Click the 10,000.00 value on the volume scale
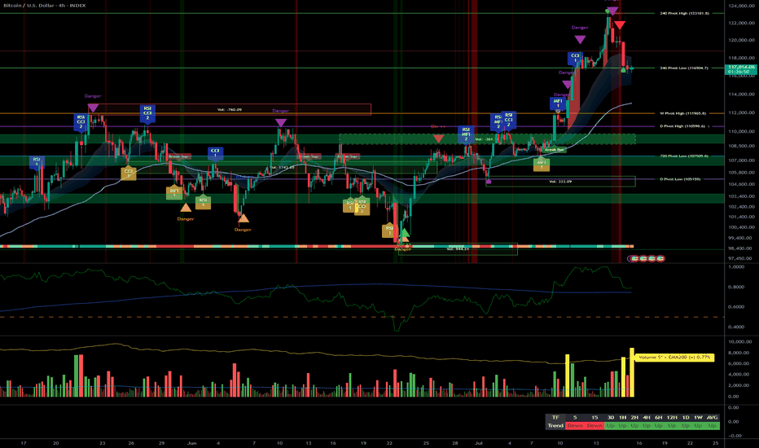759x448 pixels. [x=739, y=341]
